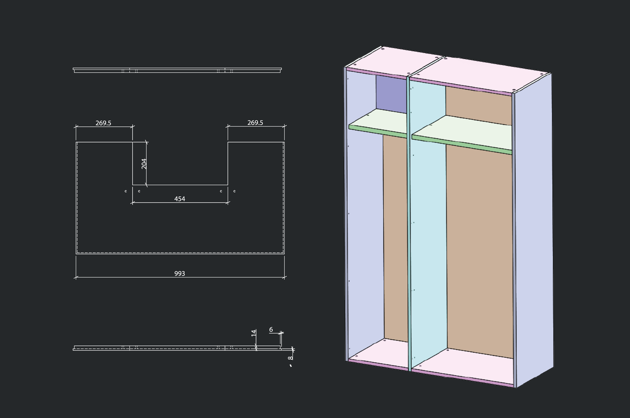
Task: Select the 14 thickness dimension
Action: coord(254,333)
